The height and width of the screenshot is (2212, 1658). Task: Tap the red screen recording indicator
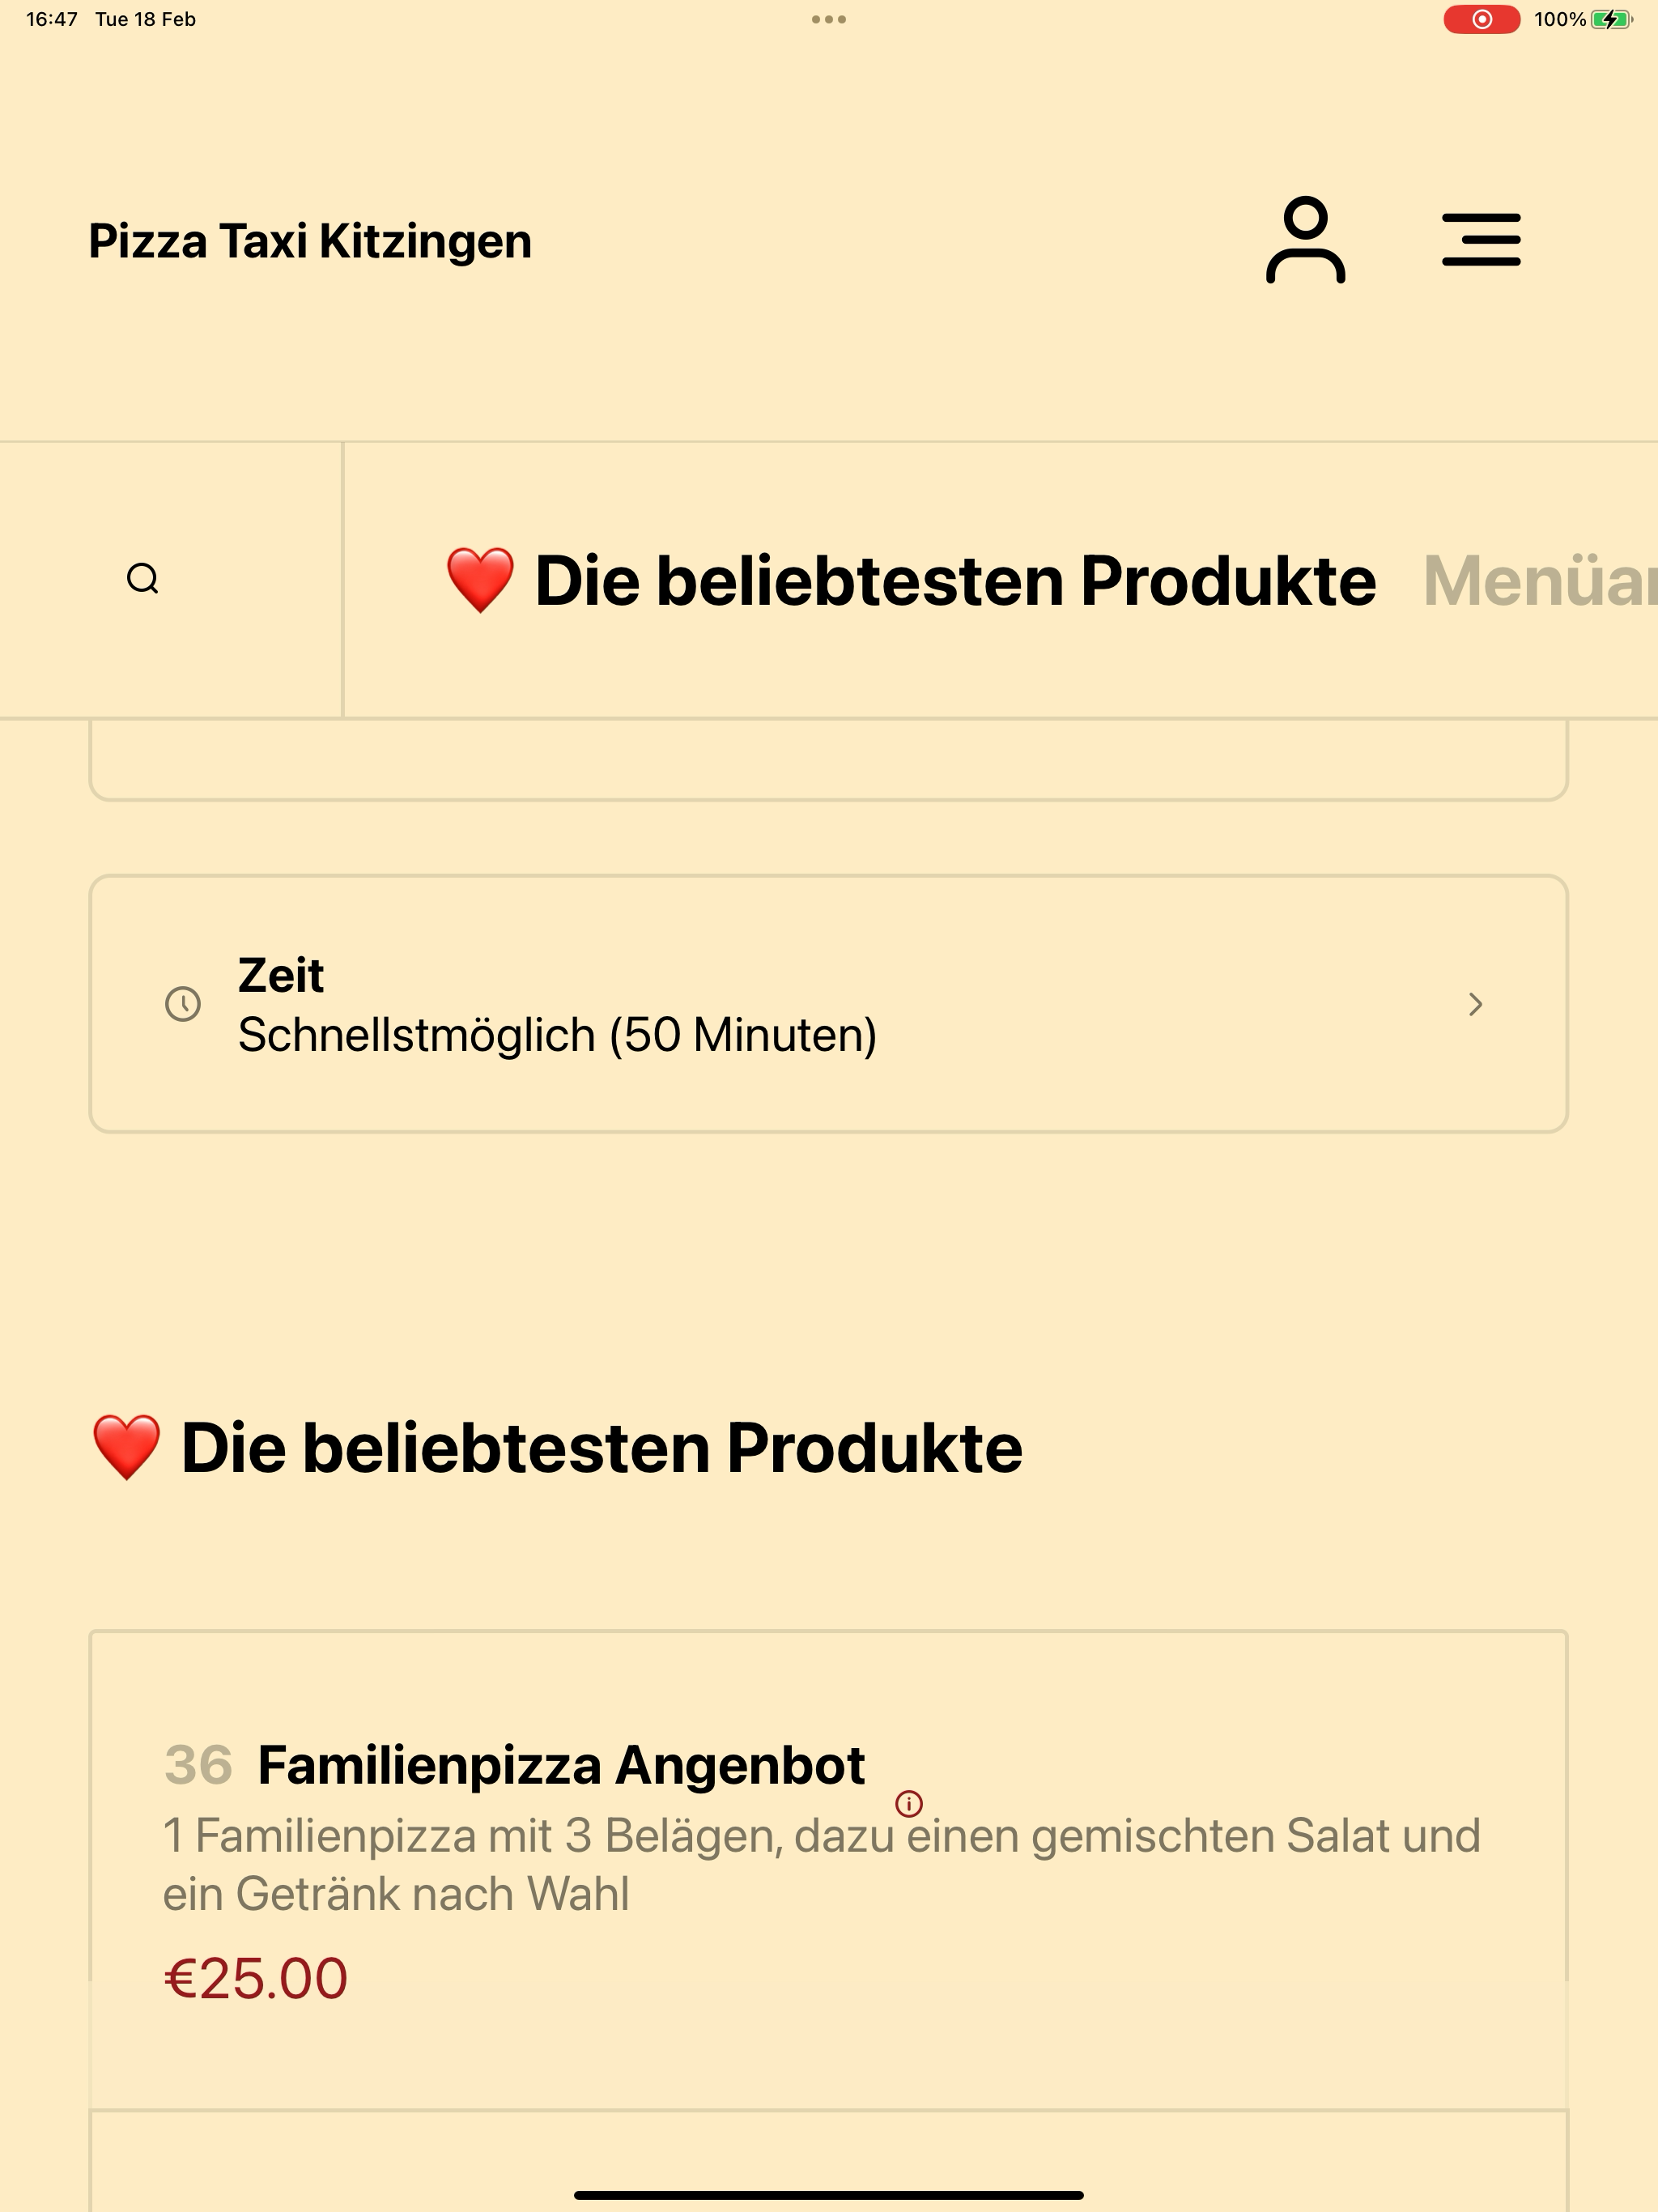pos(1482,19)
